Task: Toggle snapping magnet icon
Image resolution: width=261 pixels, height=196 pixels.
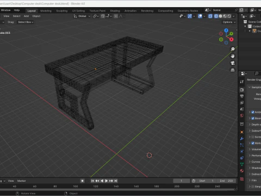Action: coord(103,16)
